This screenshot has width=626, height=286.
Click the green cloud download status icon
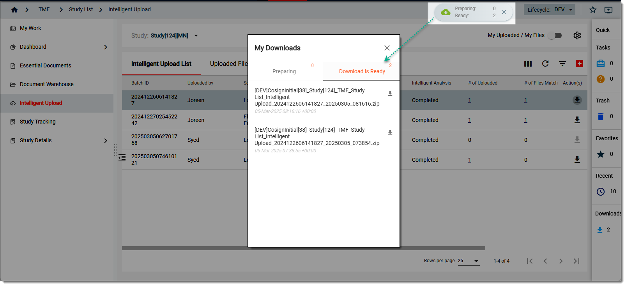point(446,12)
